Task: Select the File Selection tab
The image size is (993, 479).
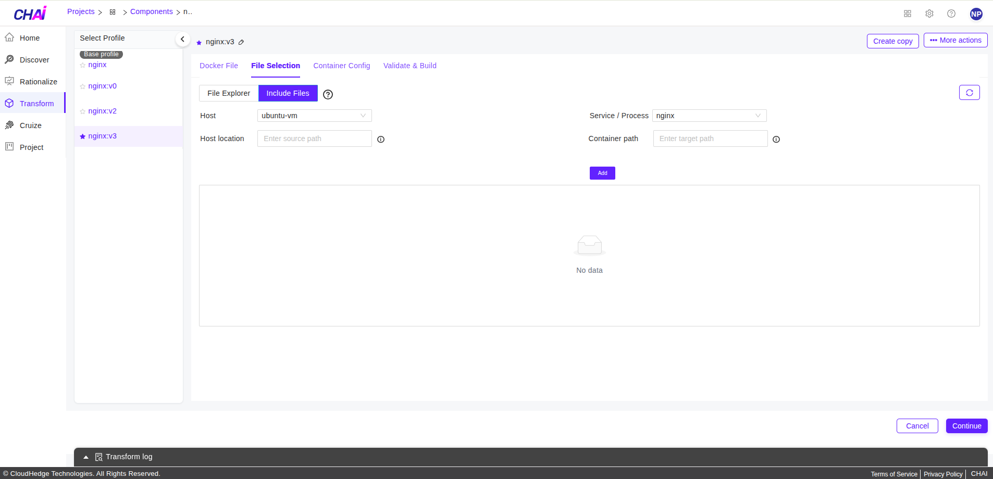Action: (276, 66)
